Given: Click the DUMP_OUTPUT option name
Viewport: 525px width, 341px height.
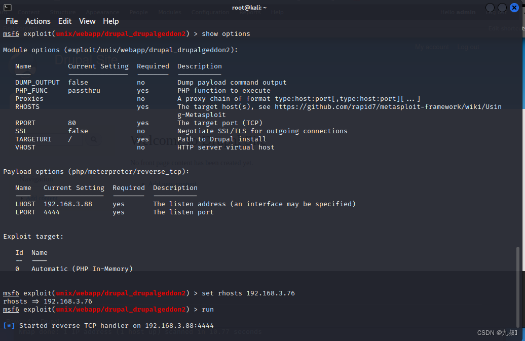Looking at the screenshot, I should pyautogui.click(x=37, y=82).
